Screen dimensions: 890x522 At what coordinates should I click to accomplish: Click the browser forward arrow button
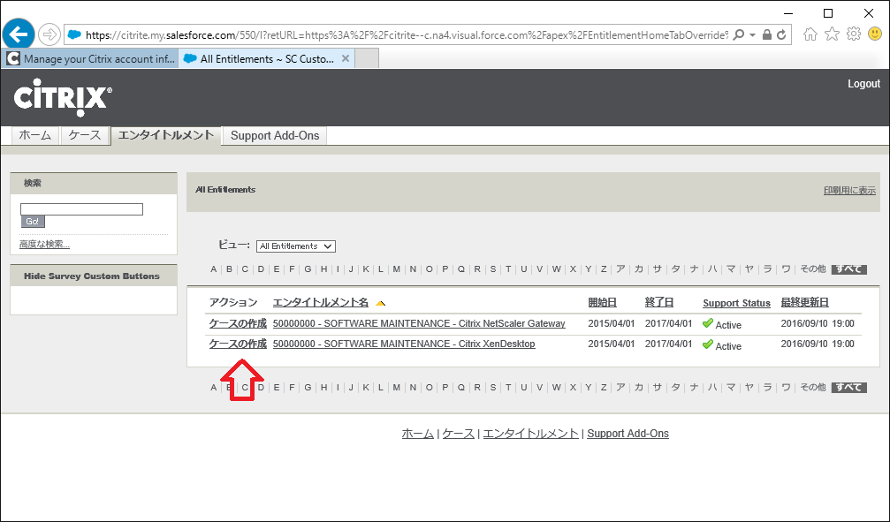[x=49, y=34]
